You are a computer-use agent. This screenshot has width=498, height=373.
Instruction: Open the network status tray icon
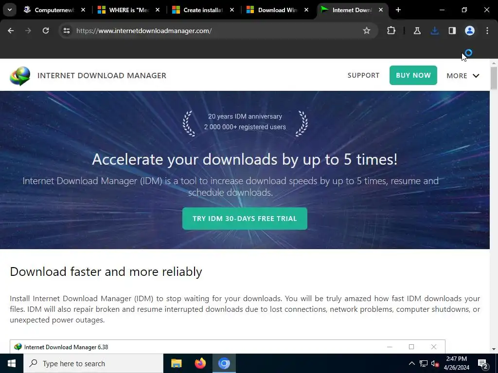click(424, 363)
